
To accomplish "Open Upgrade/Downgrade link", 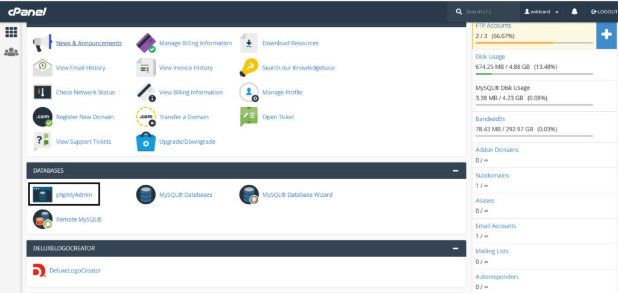I will click(x=187, y=141).
